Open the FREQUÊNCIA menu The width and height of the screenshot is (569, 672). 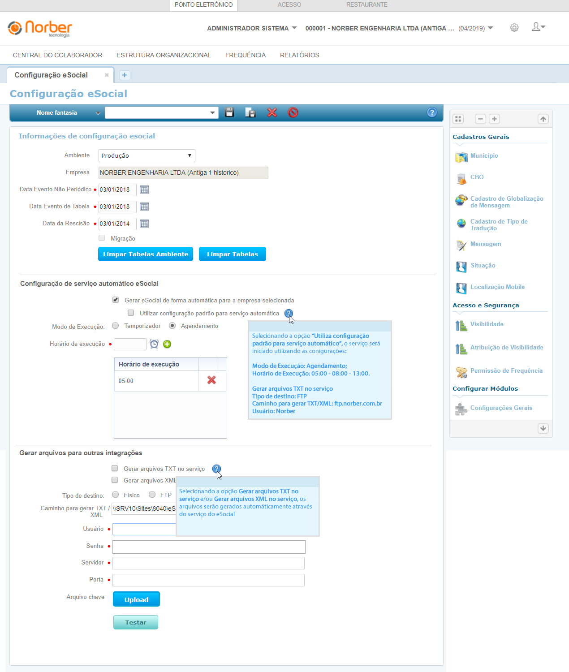[245, 55]
